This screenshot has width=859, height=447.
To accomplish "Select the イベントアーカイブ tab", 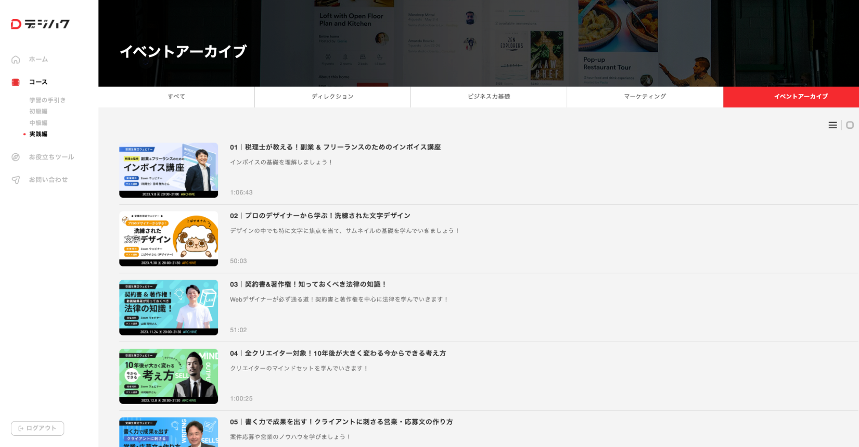I will (791, 97).
